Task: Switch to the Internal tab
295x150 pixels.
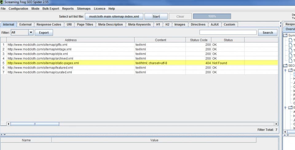Action: pos(9,25)
